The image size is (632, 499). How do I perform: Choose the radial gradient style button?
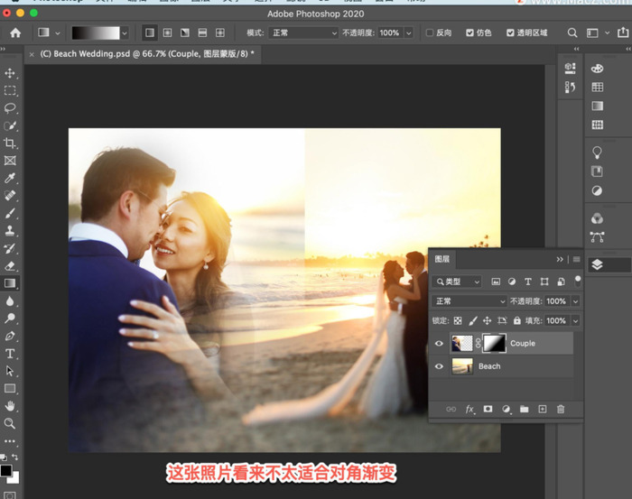[167, 32]
